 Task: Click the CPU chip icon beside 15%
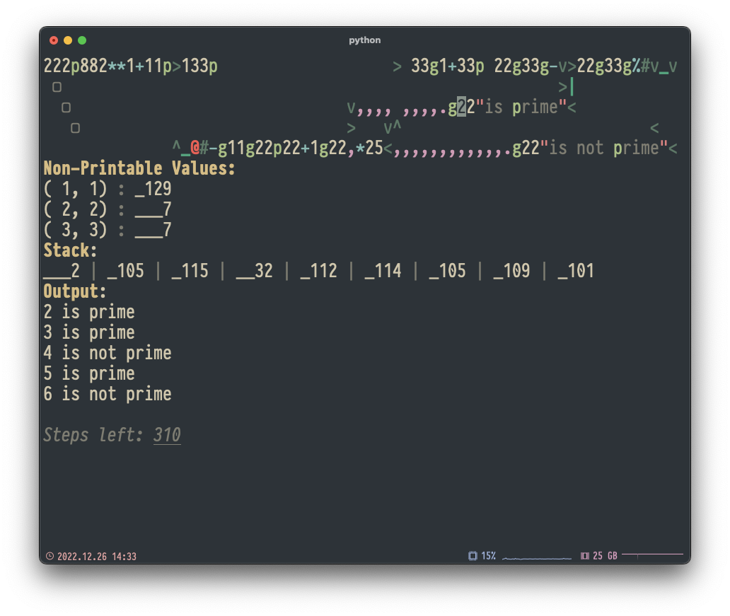click(473, 556)
